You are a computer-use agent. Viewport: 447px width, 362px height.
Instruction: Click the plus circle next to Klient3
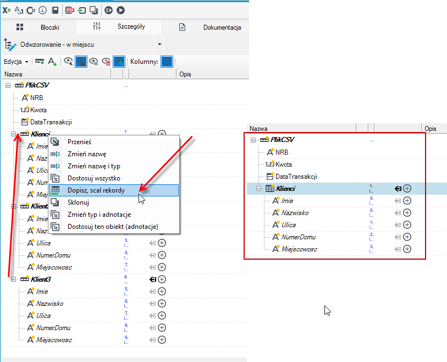162,279
